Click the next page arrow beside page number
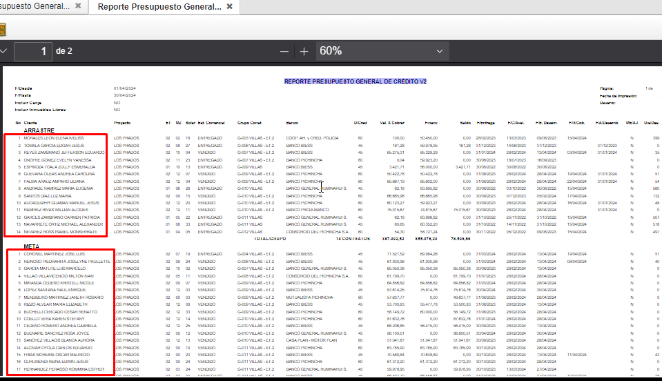 (3, 51)
